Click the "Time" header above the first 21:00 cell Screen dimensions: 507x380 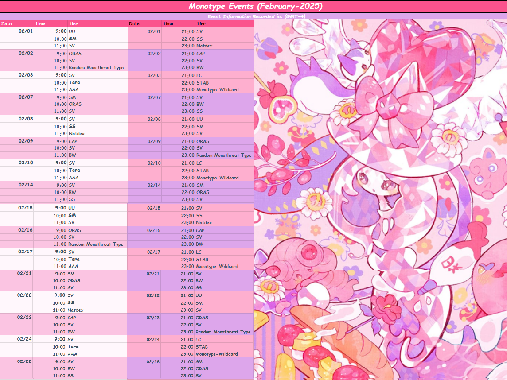pos(168,23)
